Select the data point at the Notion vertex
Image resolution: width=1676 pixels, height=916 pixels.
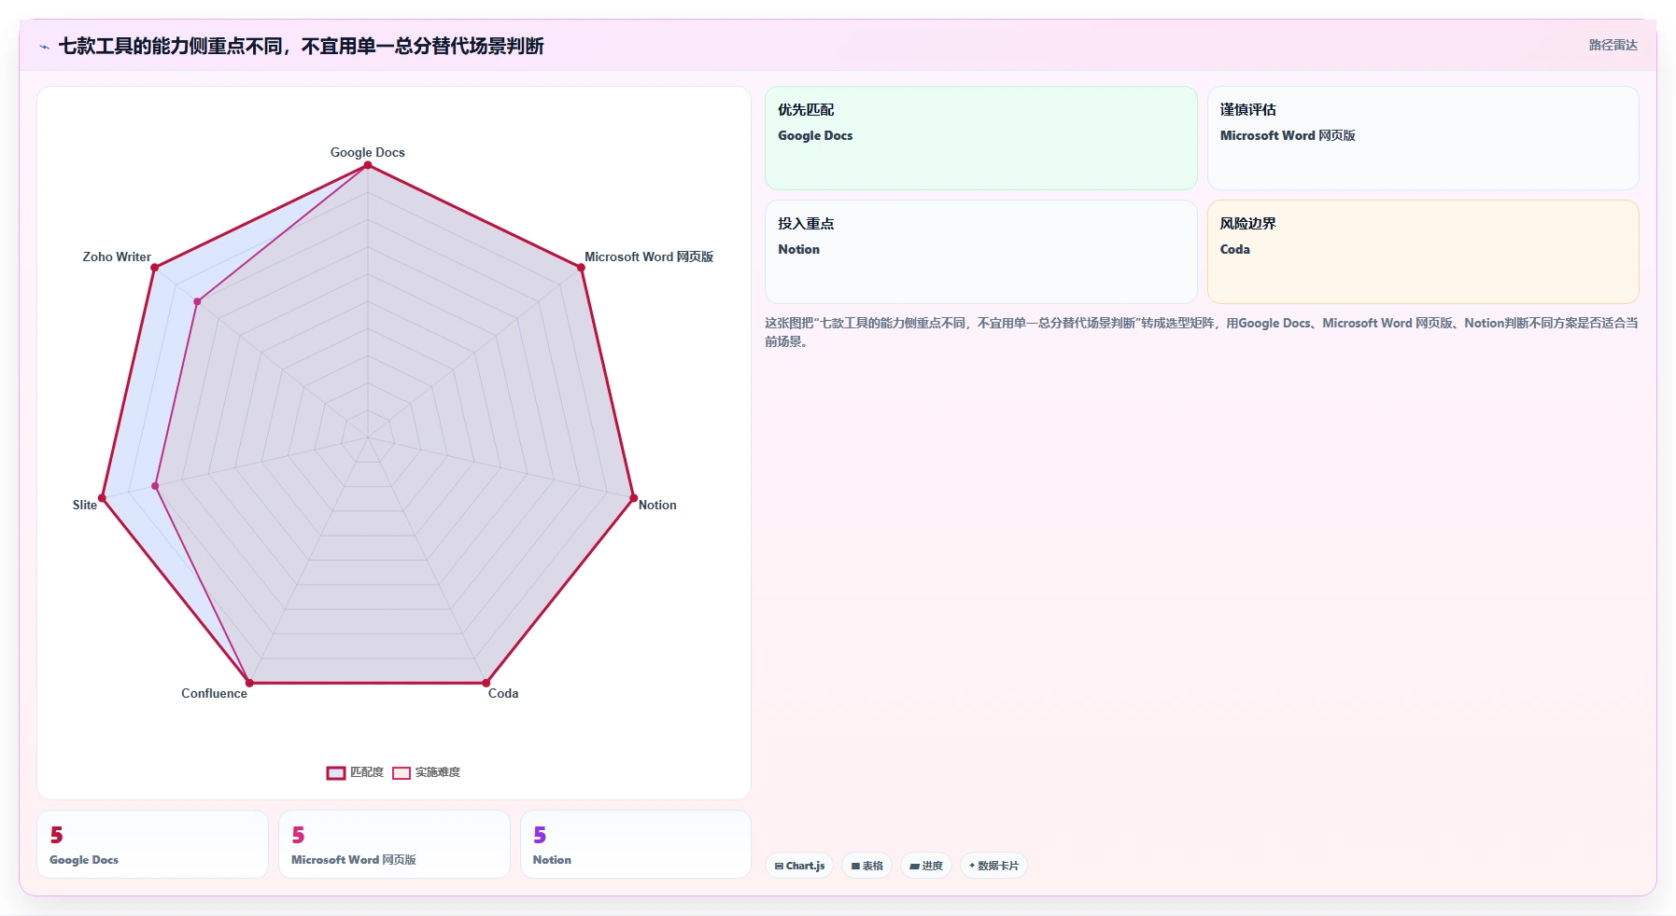tap(633, 498)
